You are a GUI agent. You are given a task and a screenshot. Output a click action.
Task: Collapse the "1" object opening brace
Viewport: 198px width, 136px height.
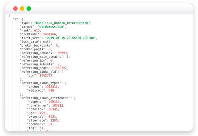pyautogui.click(x=22, y=19)
